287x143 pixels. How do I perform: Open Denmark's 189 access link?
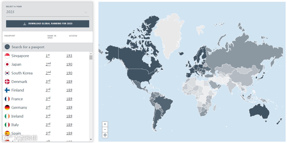(69, 82)
